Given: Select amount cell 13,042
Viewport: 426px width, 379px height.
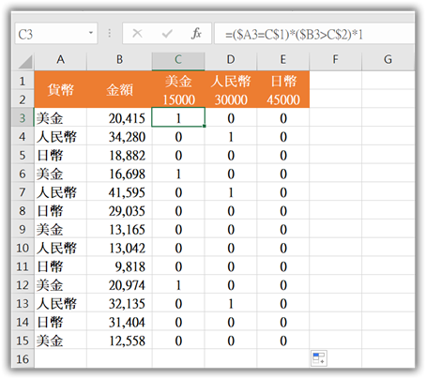Looking at the screenshot, I should 119,248.
